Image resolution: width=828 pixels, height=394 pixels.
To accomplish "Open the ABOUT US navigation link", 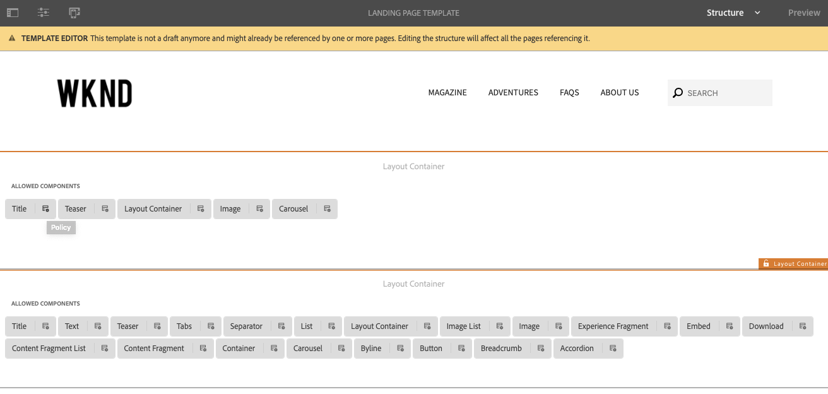I will [620, 92].
